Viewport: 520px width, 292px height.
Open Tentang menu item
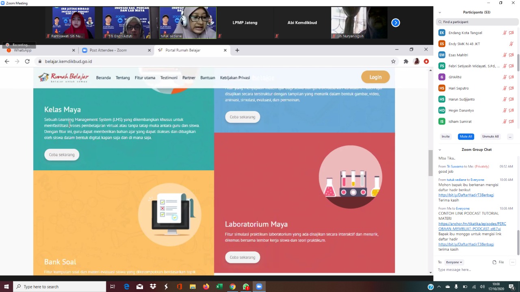[x=123, y=77]
